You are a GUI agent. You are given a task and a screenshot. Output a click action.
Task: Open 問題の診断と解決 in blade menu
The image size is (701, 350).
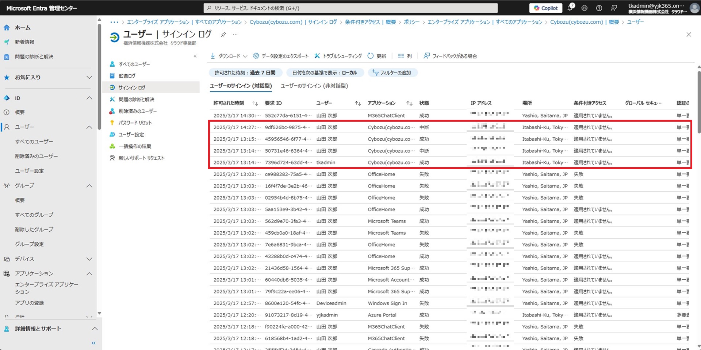(136, 99)
